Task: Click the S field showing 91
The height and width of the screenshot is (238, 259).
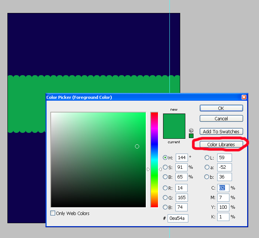Action: pos(181,167)
